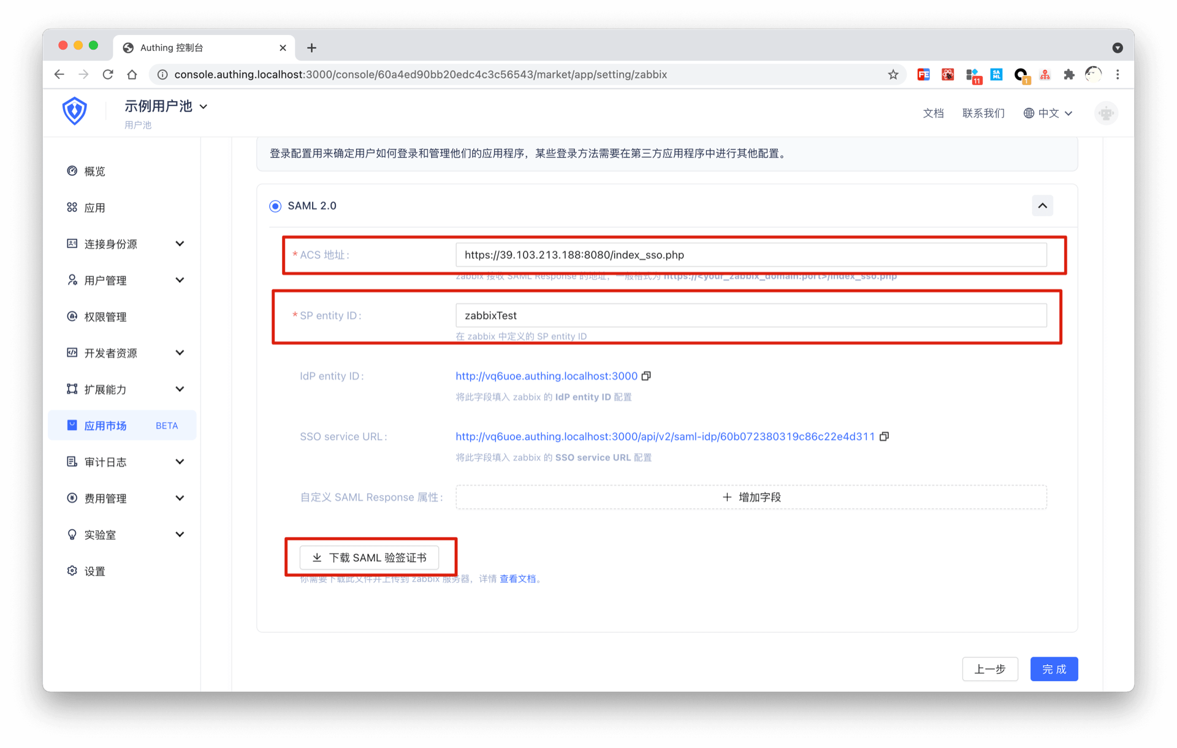This screenshot has width=1177, height=748.
Task: Select the SAML 2.0 radio button
Action: coord(275,206)
